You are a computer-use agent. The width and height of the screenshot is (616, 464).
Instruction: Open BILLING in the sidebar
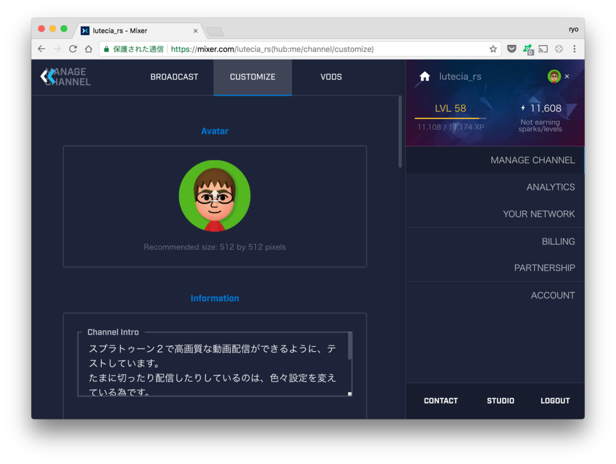coord(495,241)
